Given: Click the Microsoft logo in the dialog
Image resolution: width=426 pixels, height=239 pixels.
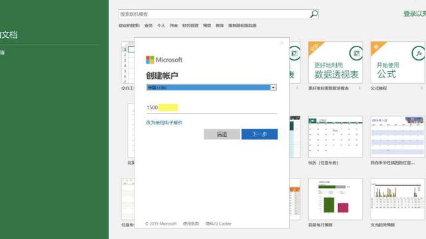Looking at the screenshot, I should click(164, 60).
